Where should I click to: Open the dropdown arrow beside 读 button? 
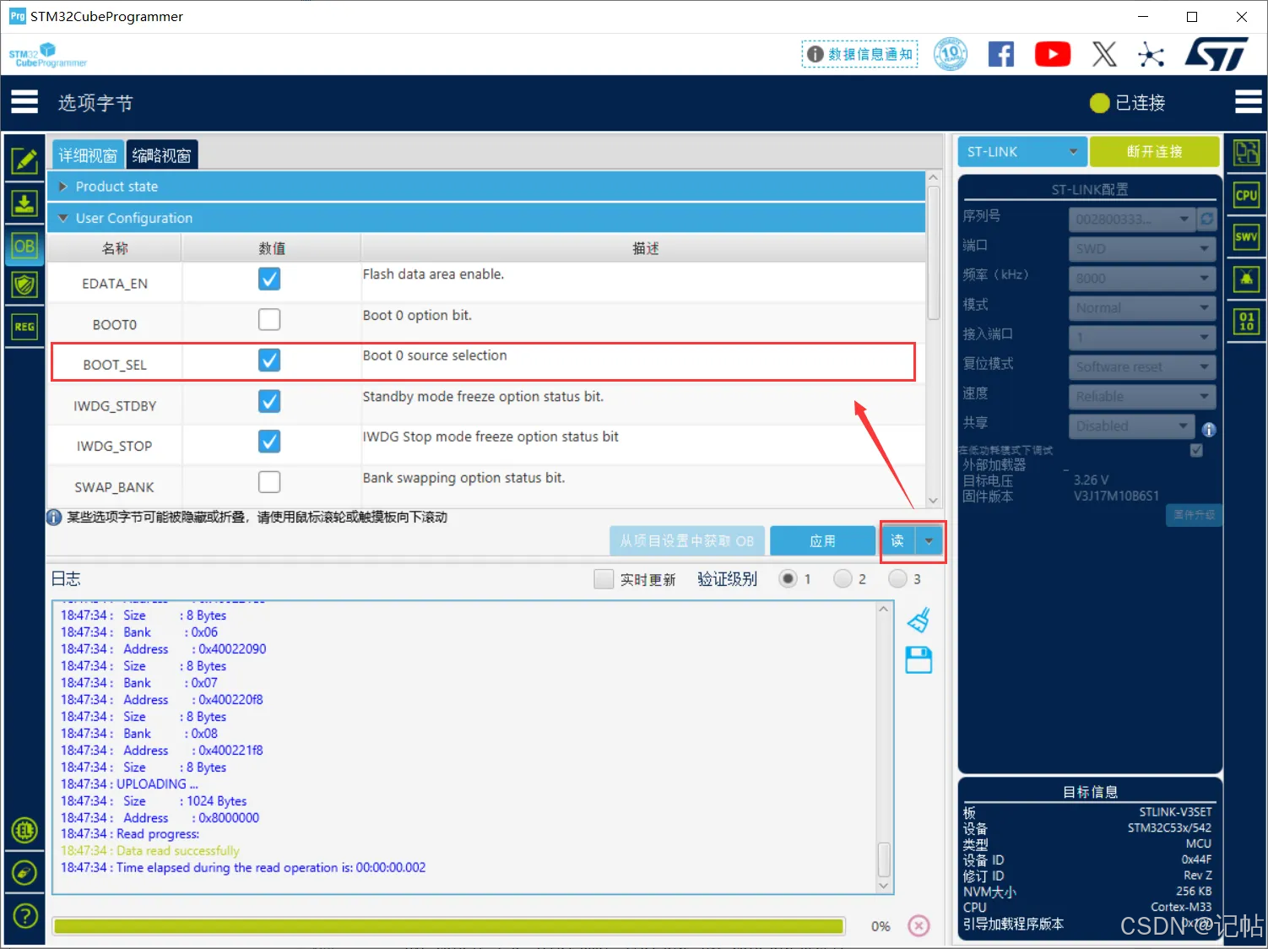pyautogui.click(x=929, y=541)
